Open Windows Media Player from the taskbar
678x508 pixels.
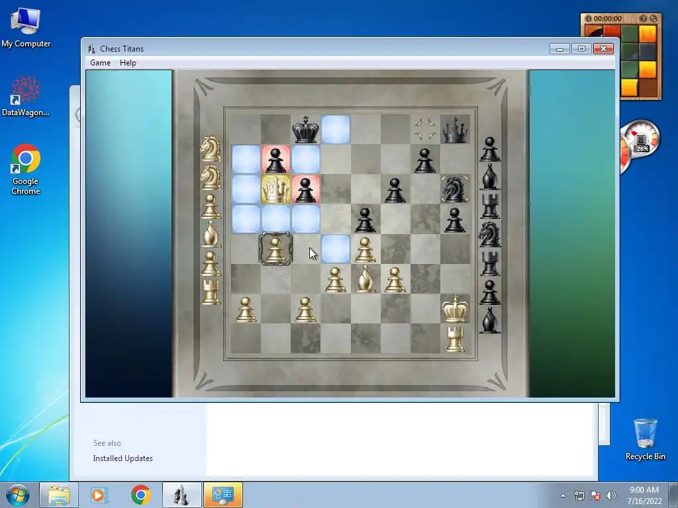[x=99, y=495]
